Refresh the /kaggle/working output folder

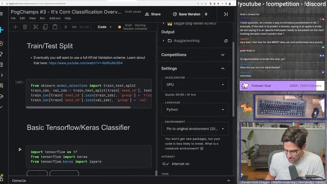(226, 41)
